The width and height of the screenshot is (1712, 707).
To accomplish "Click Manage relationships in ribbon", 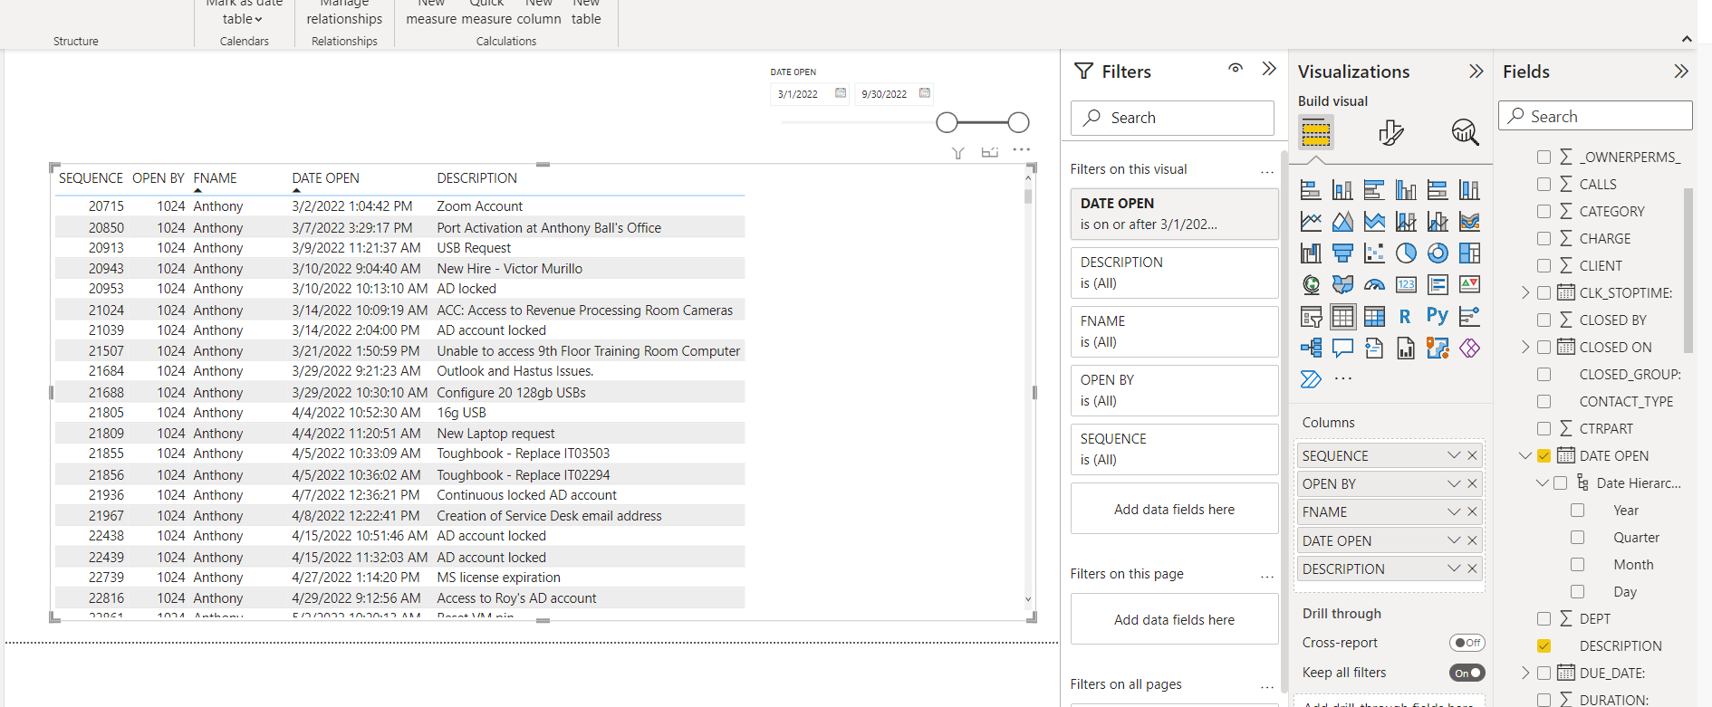I will tap(344, 11).
